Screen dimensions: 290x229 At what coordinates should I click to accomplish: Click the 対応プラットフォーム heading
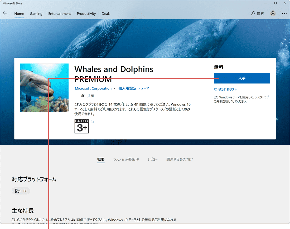click(34, 179)
